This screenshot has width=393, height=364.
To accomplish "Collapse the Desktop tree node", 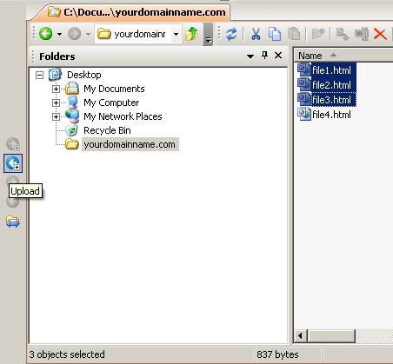I will [39, 76].
